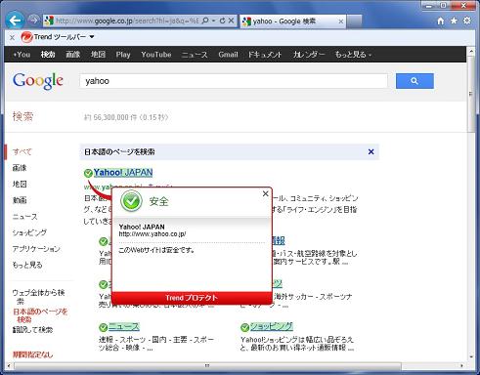Open the Yahoo! JAPAN search result

click(x=123, y=173)
